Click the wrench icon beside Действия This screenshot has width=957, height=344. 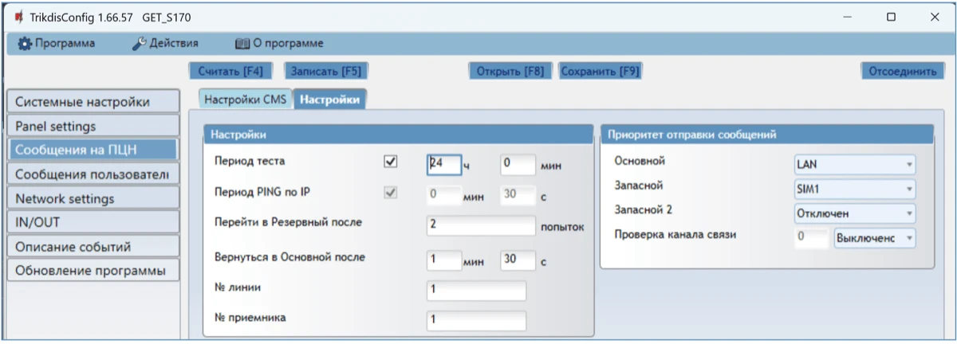137,43
